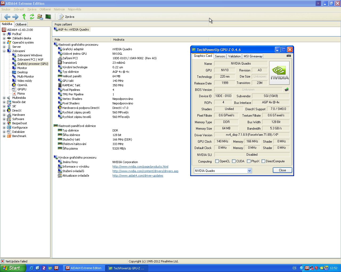
Task: Expand the Počítač tree node
Action: [x=4, y=34]
